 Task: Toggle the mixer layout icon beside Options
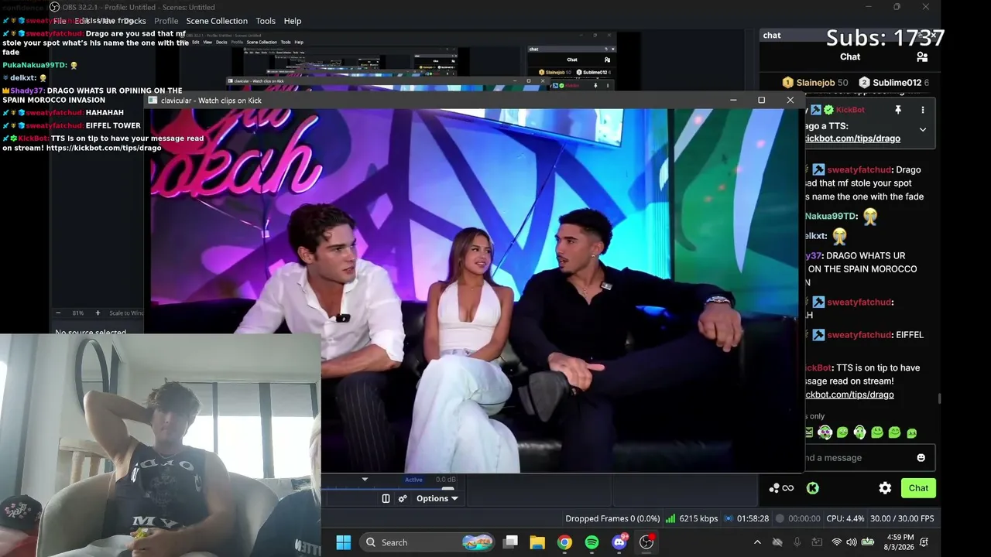click(386, 498)
